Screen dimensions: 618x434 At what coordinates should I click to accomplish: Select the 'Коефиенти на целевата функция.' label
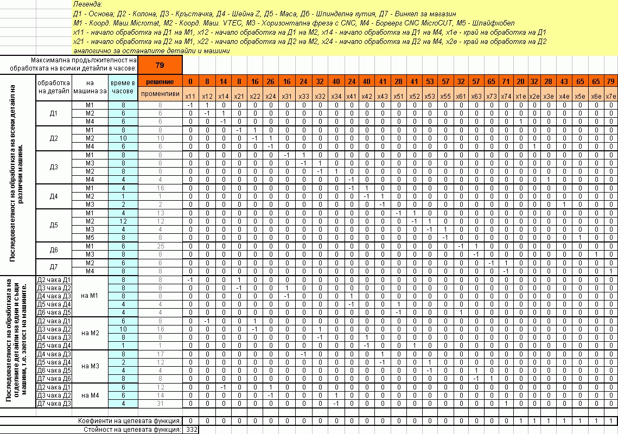[130, 420]
